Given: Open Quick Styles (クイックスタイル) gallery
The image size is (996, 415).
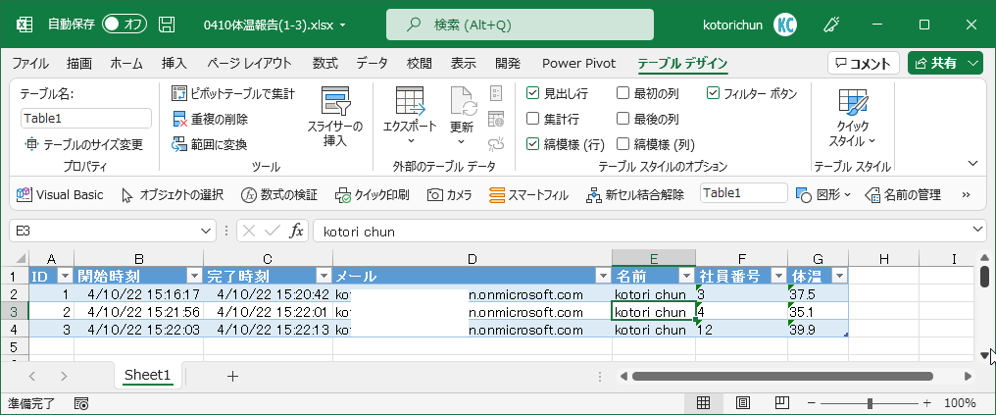Looking at the screenshot, I should pyautogui.click(x=853, y=118).
